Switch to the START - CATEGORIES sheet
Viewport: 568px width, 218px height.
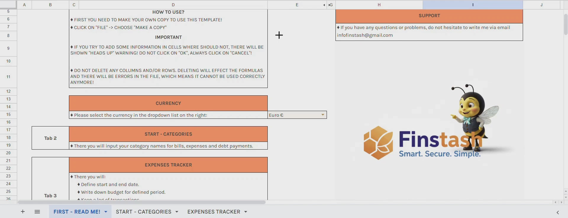(x=143, y=212)
